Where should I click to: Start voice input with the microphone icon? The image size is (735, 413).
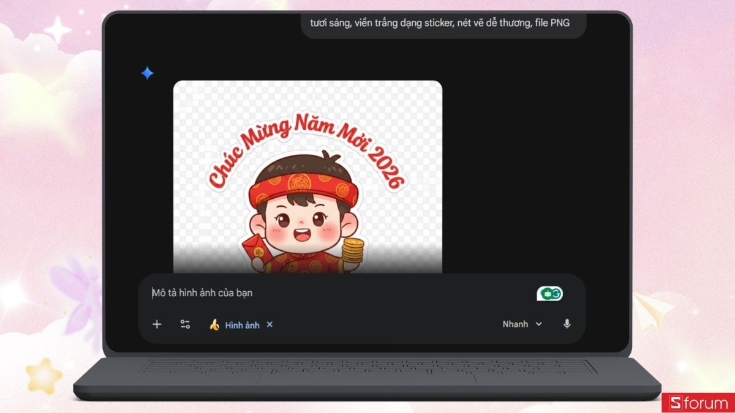[567, 324]
